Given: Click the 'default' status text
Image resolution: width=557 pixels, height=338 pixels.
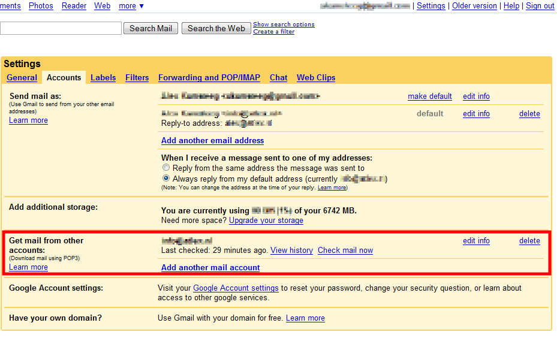Looking at the screenshot, I should (430, 114).
